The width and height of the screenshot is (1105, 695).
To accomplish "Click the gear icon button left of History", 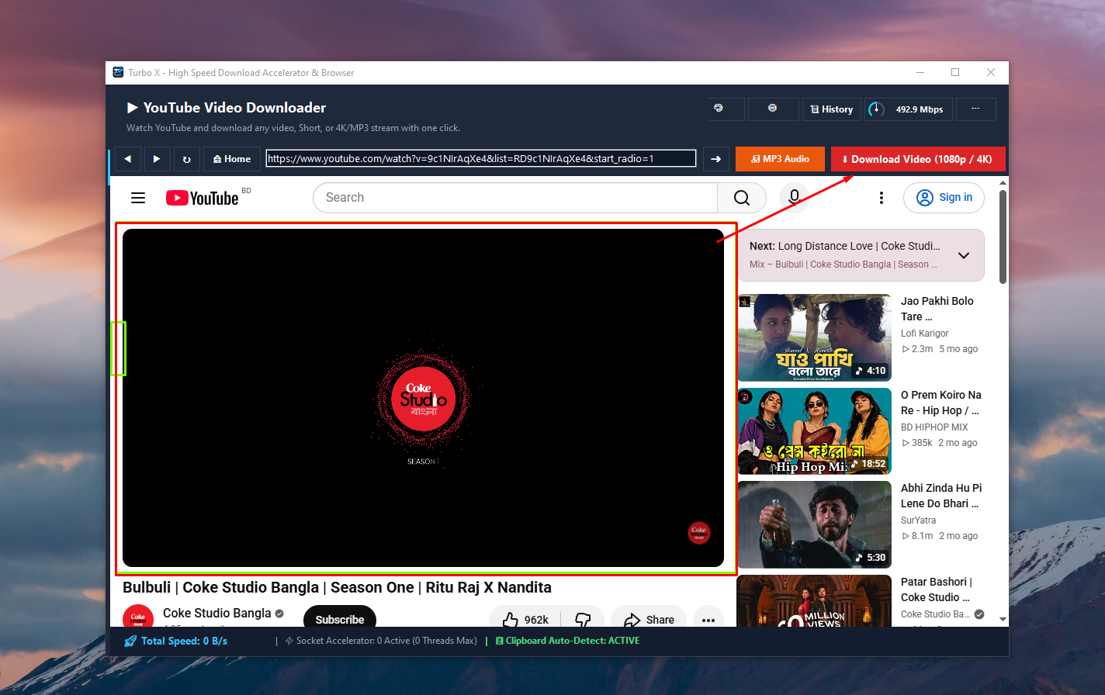I will tap(773, 109).
